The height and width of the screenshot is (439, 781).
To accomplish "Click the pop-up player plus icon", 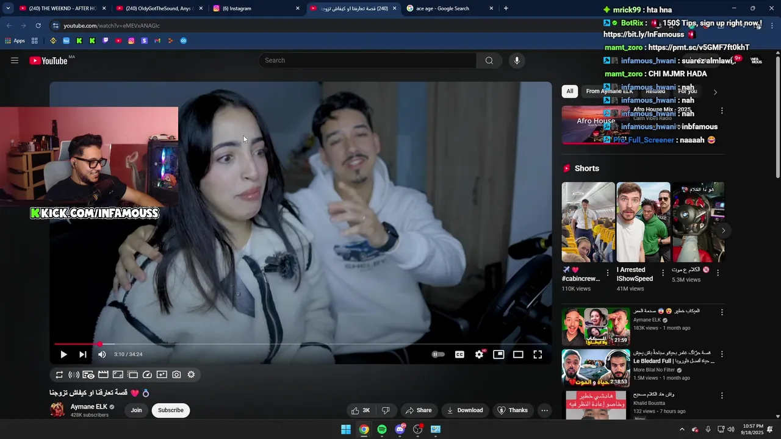I will coord(162,375).
